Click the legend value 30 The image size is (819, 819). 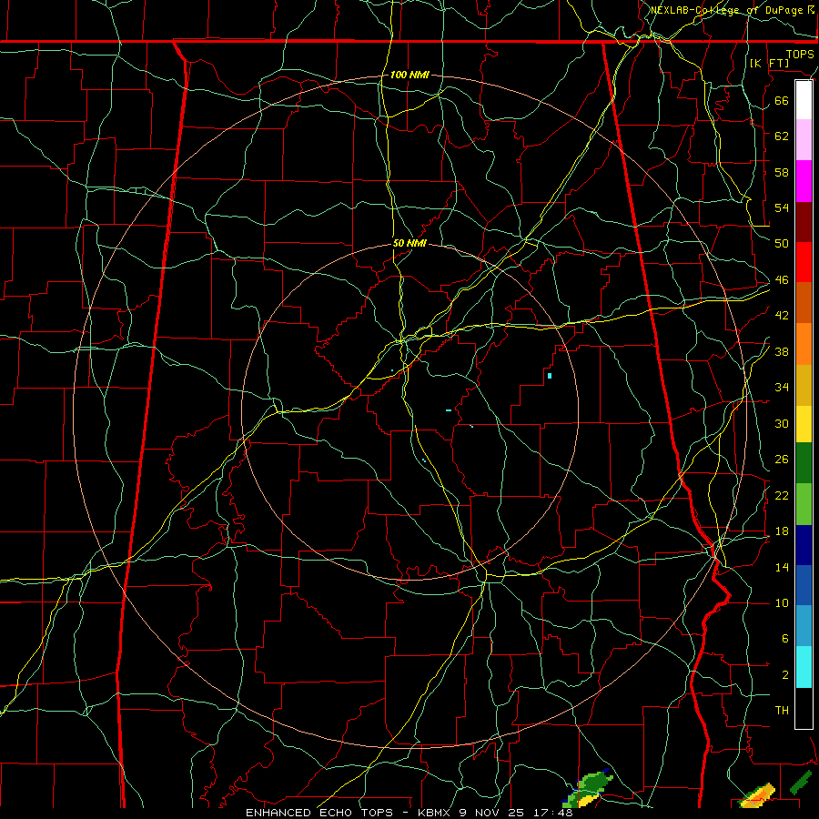tap(782, 423)
